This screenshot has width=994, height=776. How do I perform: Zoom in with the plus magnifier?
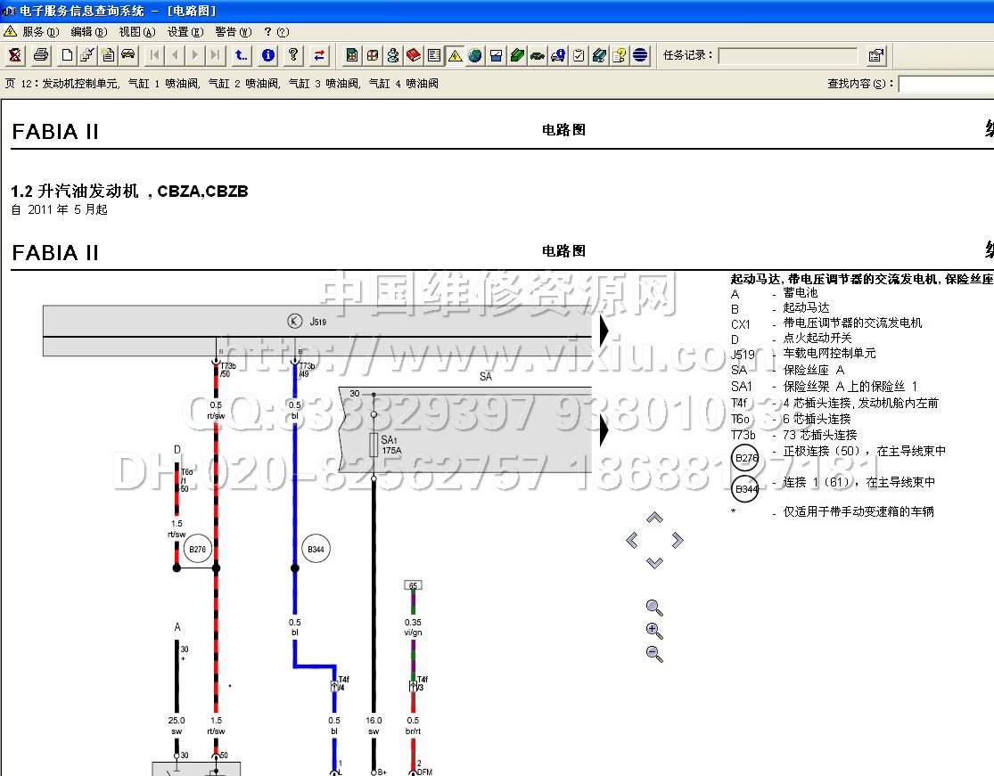[x=654, y=631]
